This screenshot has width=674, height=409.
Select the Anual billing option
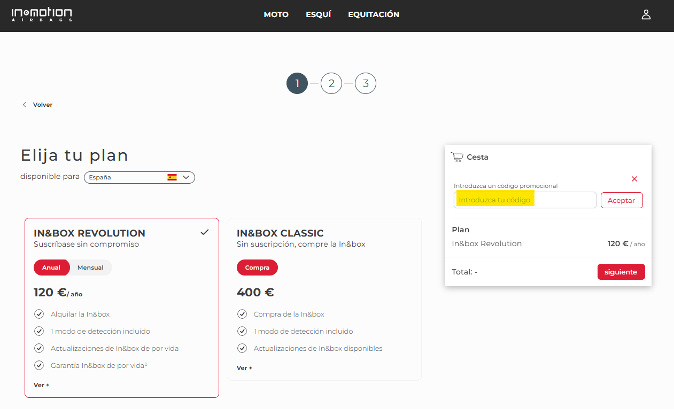[x=51, y=268]
